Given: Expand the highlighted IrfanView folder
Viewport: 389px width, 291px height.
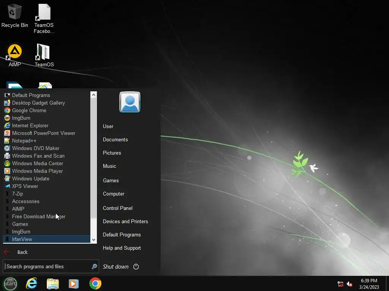Looking at the screenshot, I should point(46,239).
